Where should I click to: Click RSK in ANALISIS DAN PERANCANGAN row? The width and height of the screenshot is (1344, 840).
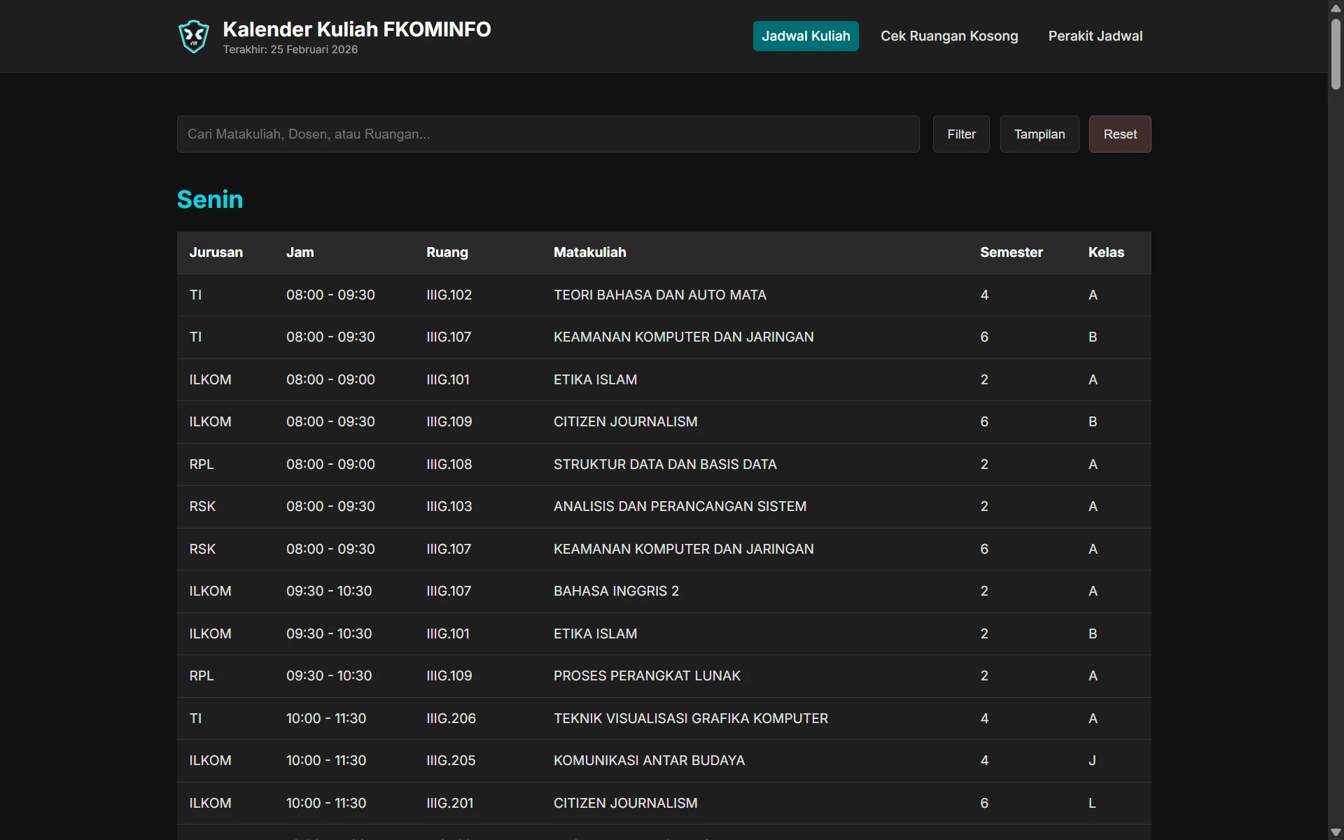[202, 506]
